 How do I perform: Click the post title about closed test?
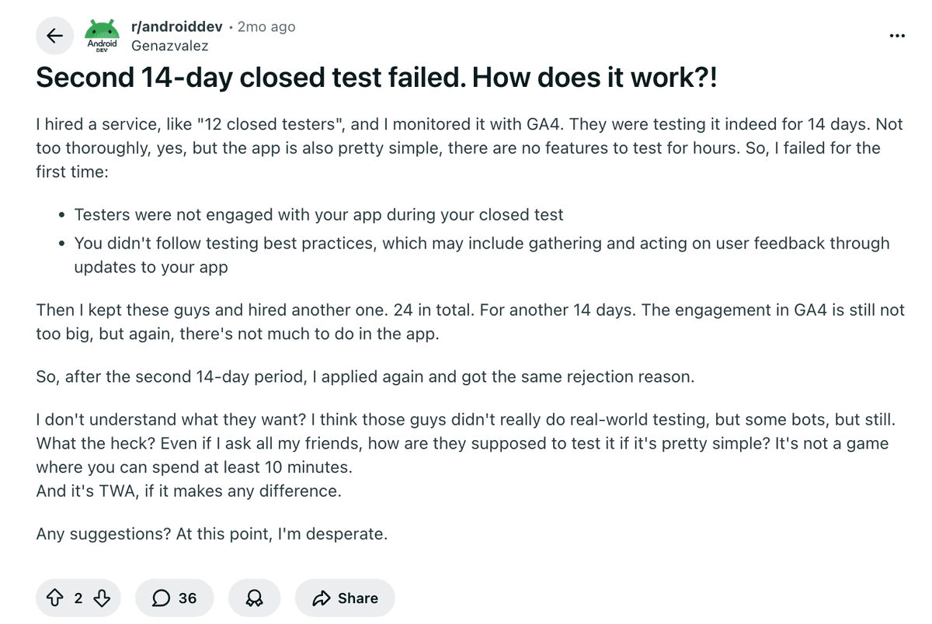(x=375, y=78)
